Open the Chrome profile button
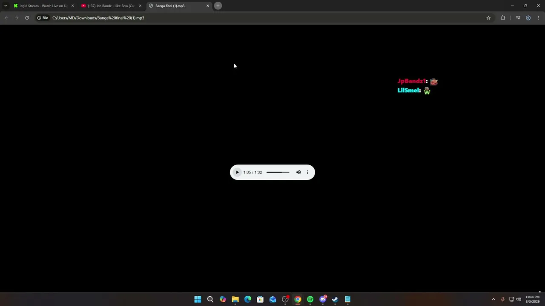This screenshot has height=306, width=545. pyautogui.click(x=528, y=18)
